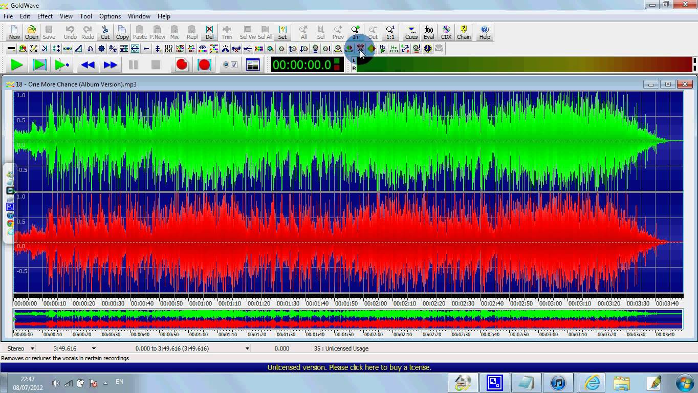
Task: Click the Invert effect curved arrow icon
Action: click(x=90, y=49)
